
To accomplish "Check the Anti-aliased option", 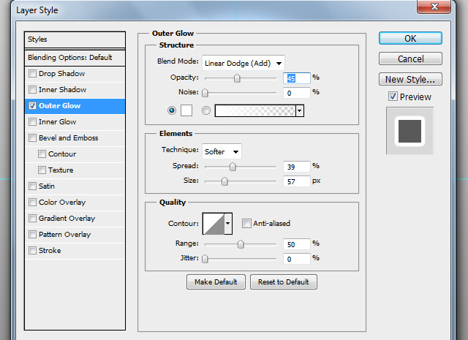I will (246, 223).
